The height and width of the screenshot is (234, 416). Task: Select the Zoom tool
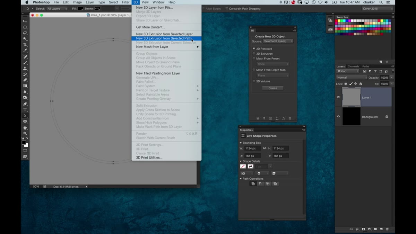click(x=25, y=133)
